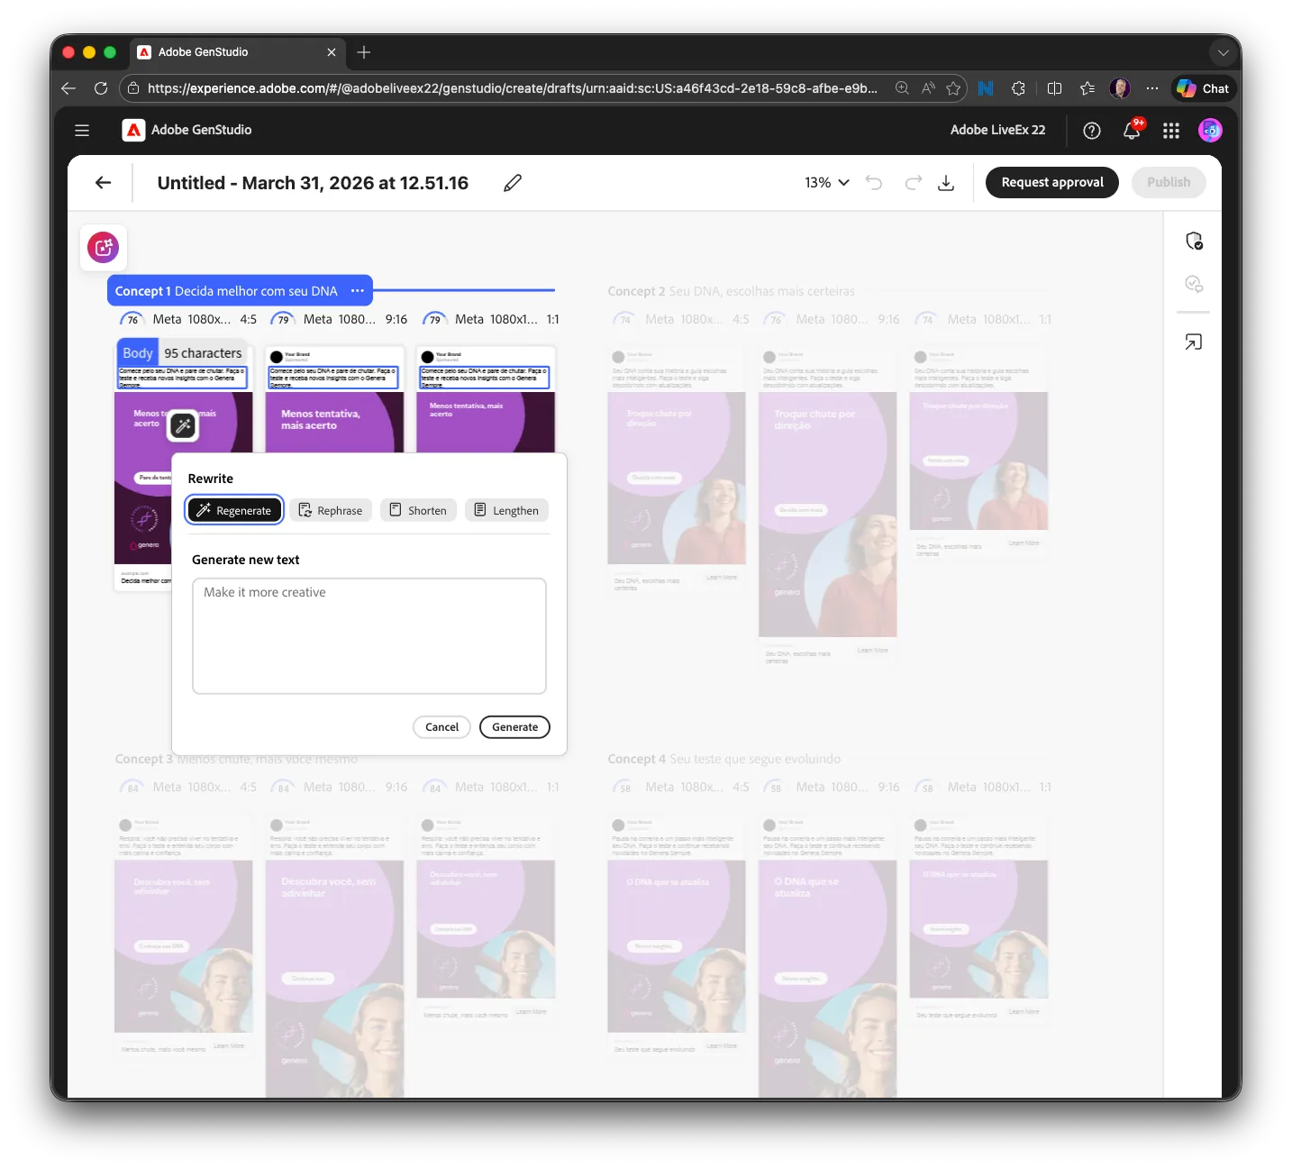
Task: Select the Shorten rewrite option
Action: pos(418,510)
